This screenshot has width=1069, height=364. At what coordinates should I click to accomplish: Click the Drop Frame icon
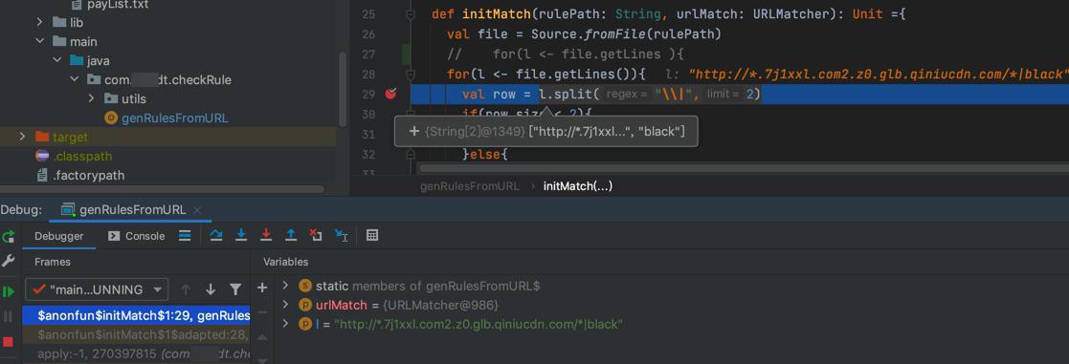316,235
